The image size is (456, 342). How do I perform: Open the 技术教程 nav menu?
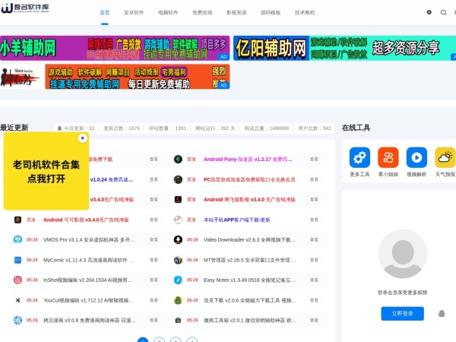pyautogui.click(x=305, y=12)
